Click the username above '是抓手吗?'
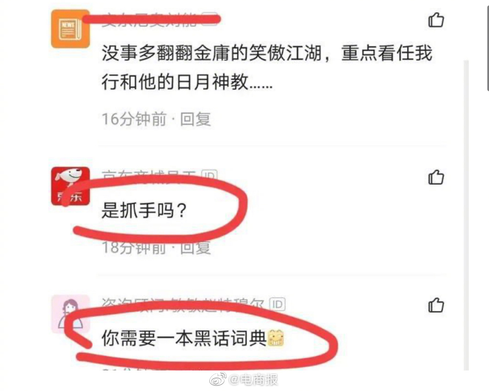Screen dimensions: 489x391 pos(149,175)
